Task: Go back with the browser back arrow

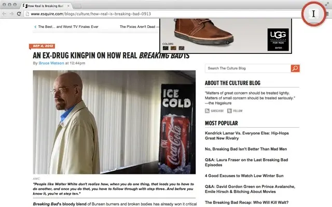Action: click(x=4, y=14)
